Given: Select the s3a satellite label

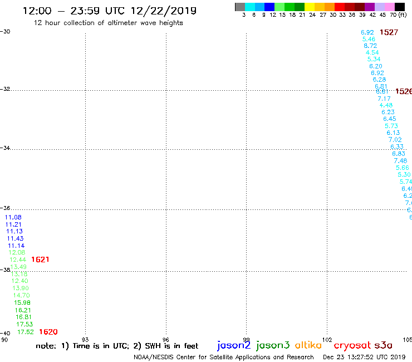Looking at the screenshot, I should point(384,345).
